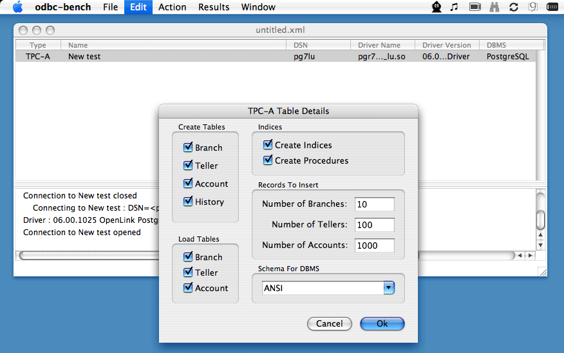Open the Results menu
Screen dimensions: 564x353
[214, 7]
